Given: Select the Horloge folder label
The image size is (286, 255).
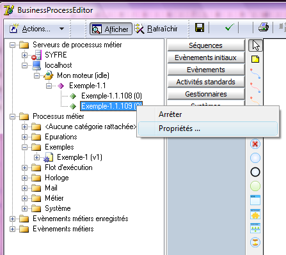Looking at the screenshot, I should pos(57,178).
